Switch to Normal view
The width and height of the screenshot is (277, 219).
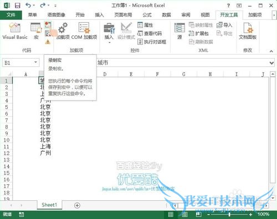(171, 214)
